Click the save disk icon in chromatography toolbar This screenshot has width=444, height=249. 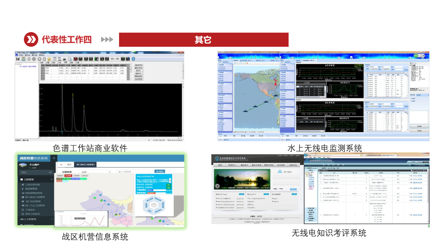[x=17, y=59]
